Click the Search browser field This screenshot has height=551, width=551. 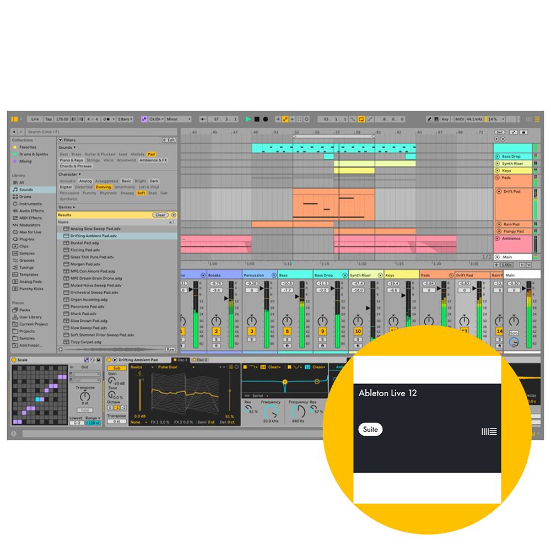[102, 132]
